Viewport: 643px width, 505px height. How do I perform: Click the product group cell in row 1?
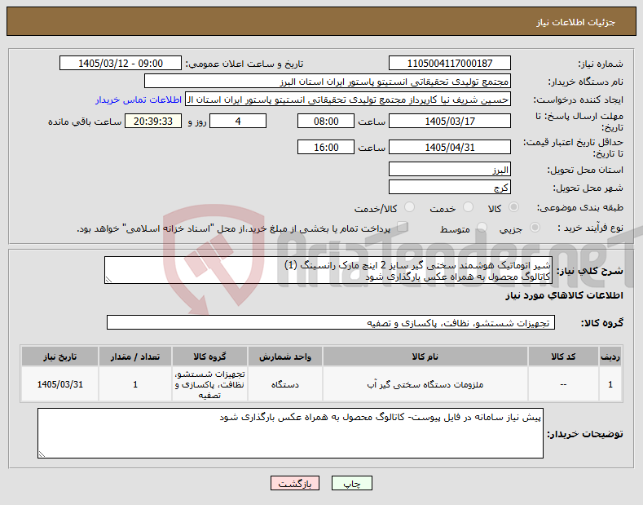coord(209,385)
